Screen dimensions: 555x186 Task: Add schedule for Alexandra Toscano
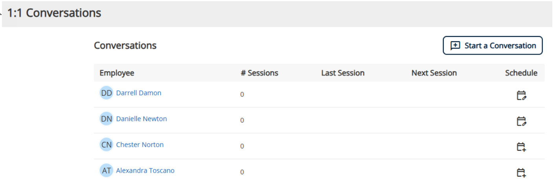(521, 173)
